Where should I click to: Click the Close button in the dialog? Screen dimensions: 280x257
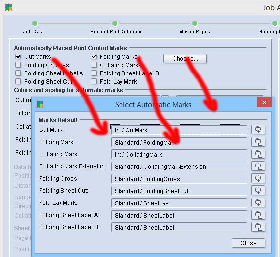248,243
